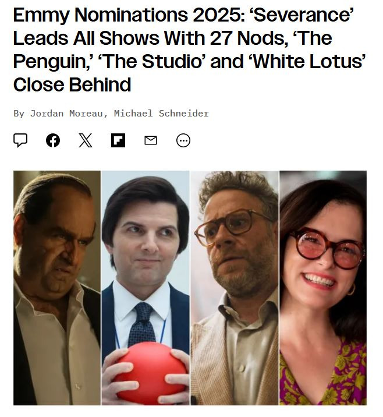
Task: Click the 'By' byline label
Action: 19,114
